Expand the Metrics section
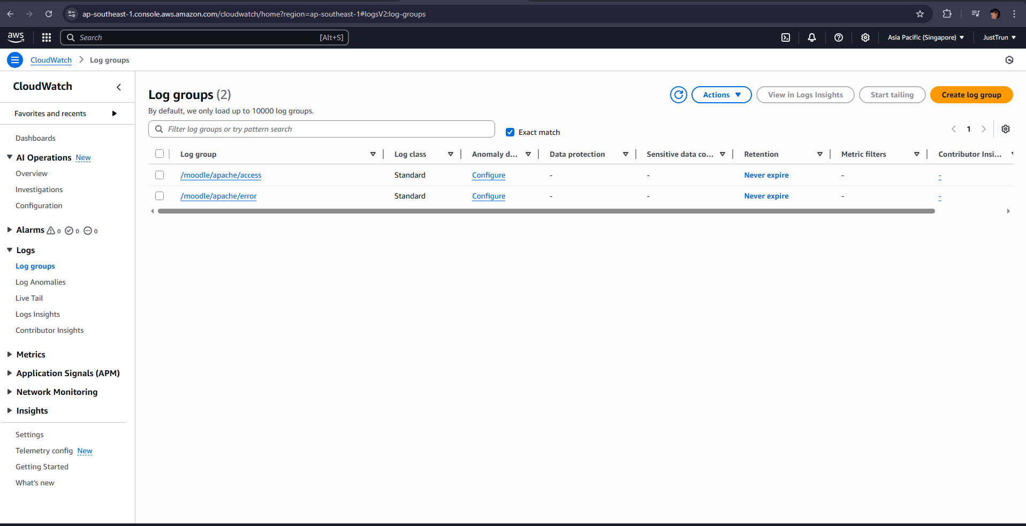 tap(10, 354)
